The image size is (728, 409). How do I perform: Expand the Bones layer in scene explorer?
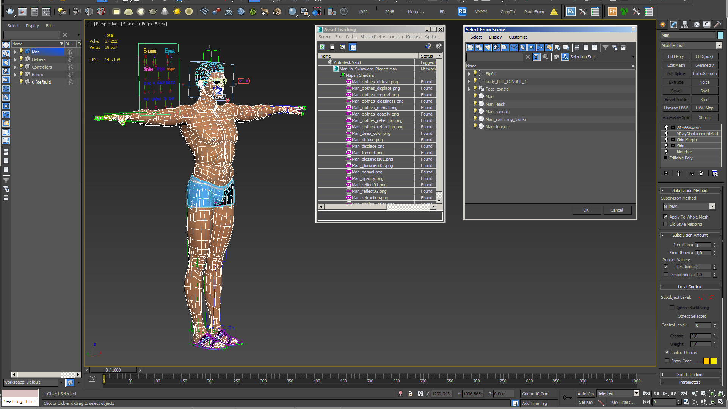(x=15, y=75)
